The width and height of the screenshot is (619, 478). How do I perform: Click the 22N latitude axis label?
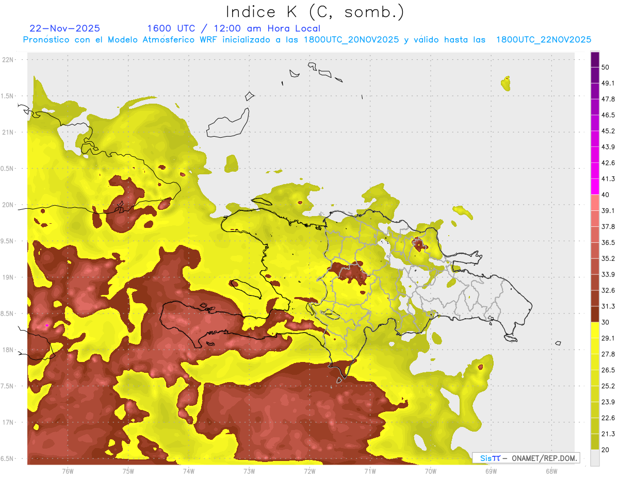pos(8,60)
